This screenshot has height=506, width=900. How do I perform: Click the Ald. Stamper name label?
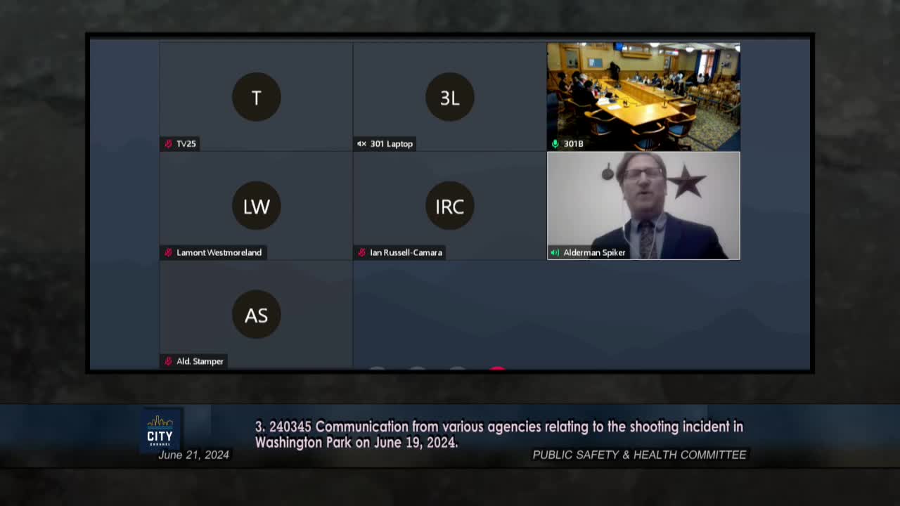pyautogui.click(x=200, y=361)
